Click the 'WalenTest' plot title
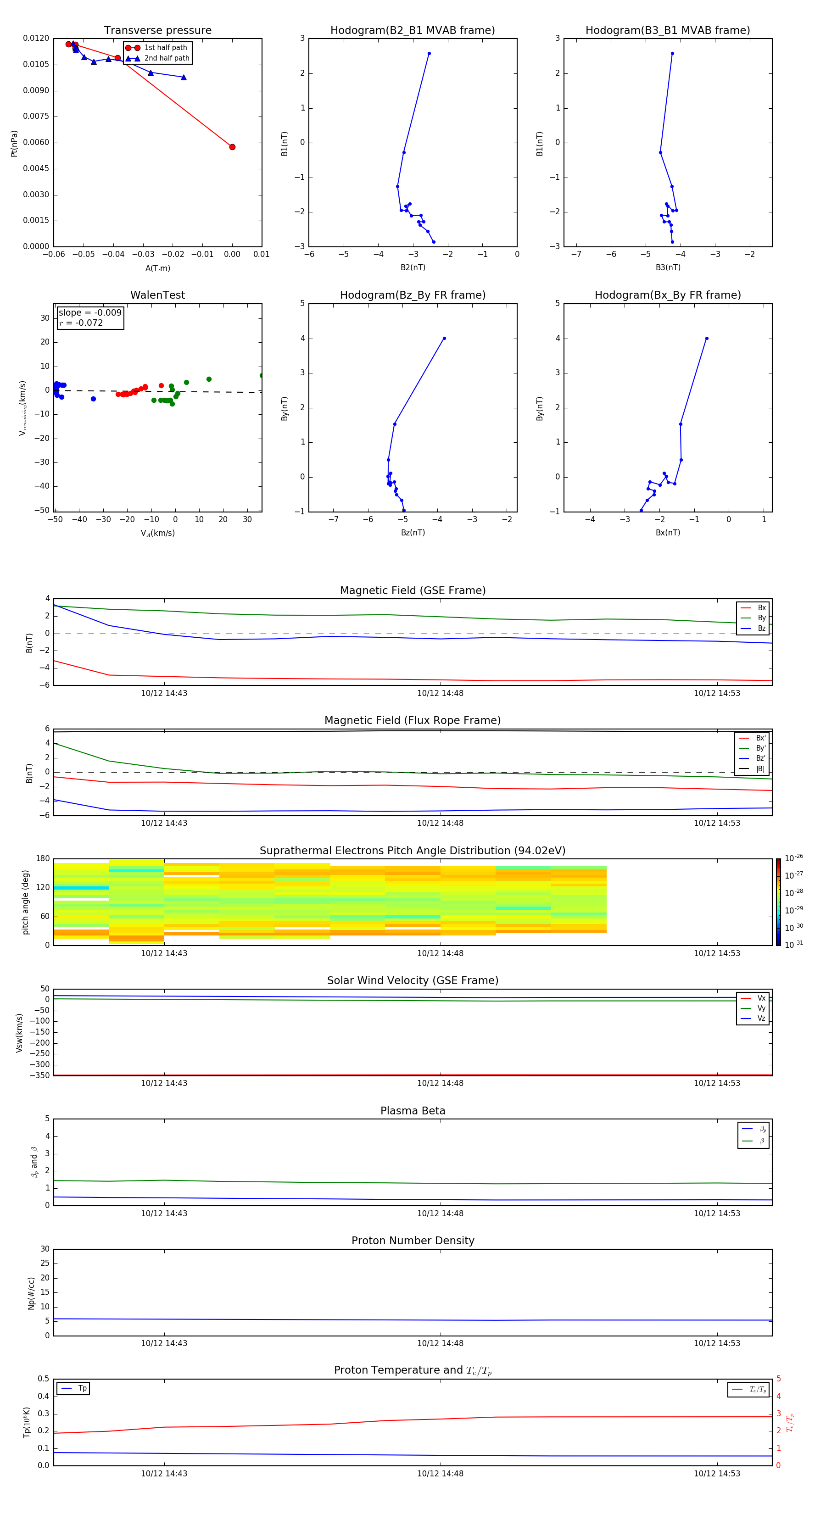Screen dimensions: 826x1514 157,295
